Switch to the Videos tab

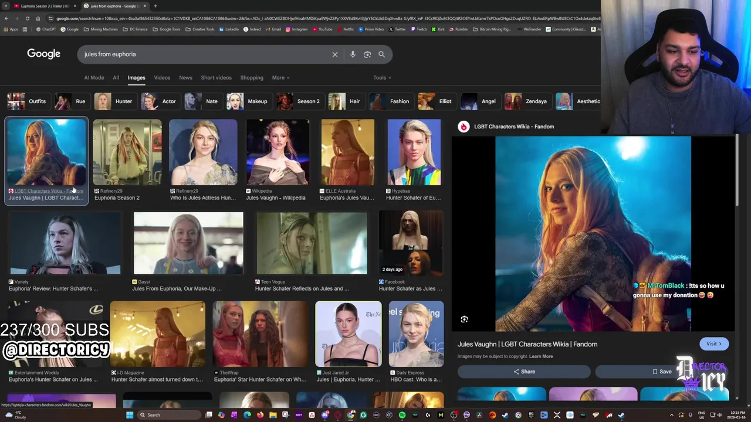click(x=162, y=77)
